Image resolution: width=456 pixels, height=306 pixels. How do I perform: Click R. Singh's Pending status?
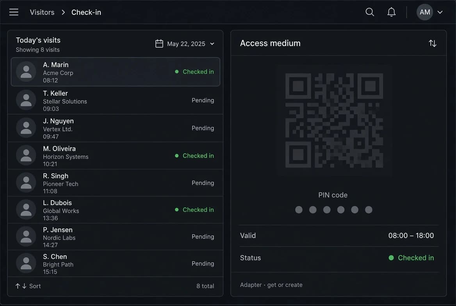click(x=203, y=183)
